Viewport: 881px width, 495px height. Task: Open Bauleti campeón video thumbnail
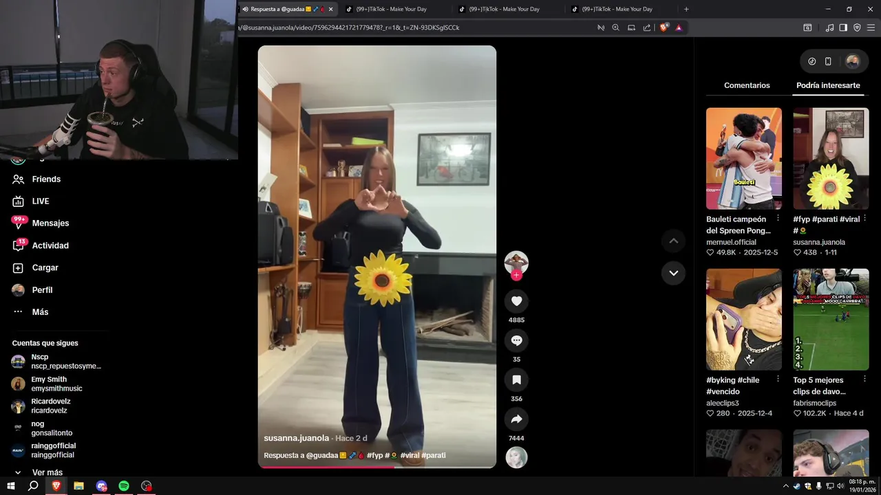point(743,158)
